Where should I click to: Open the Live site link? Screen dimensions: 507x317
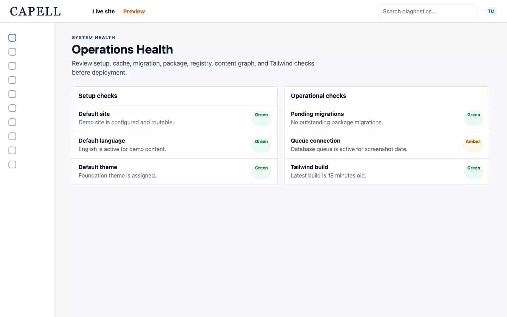[104, 11]
